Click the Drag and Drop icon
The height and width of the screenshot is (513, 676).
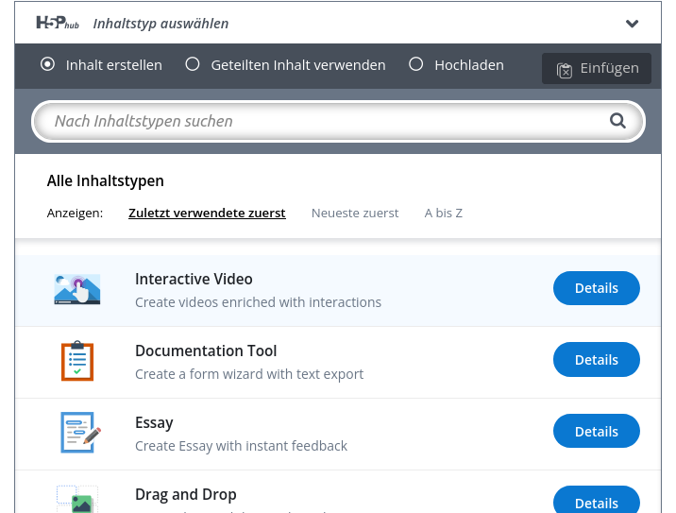click(77, 500)
